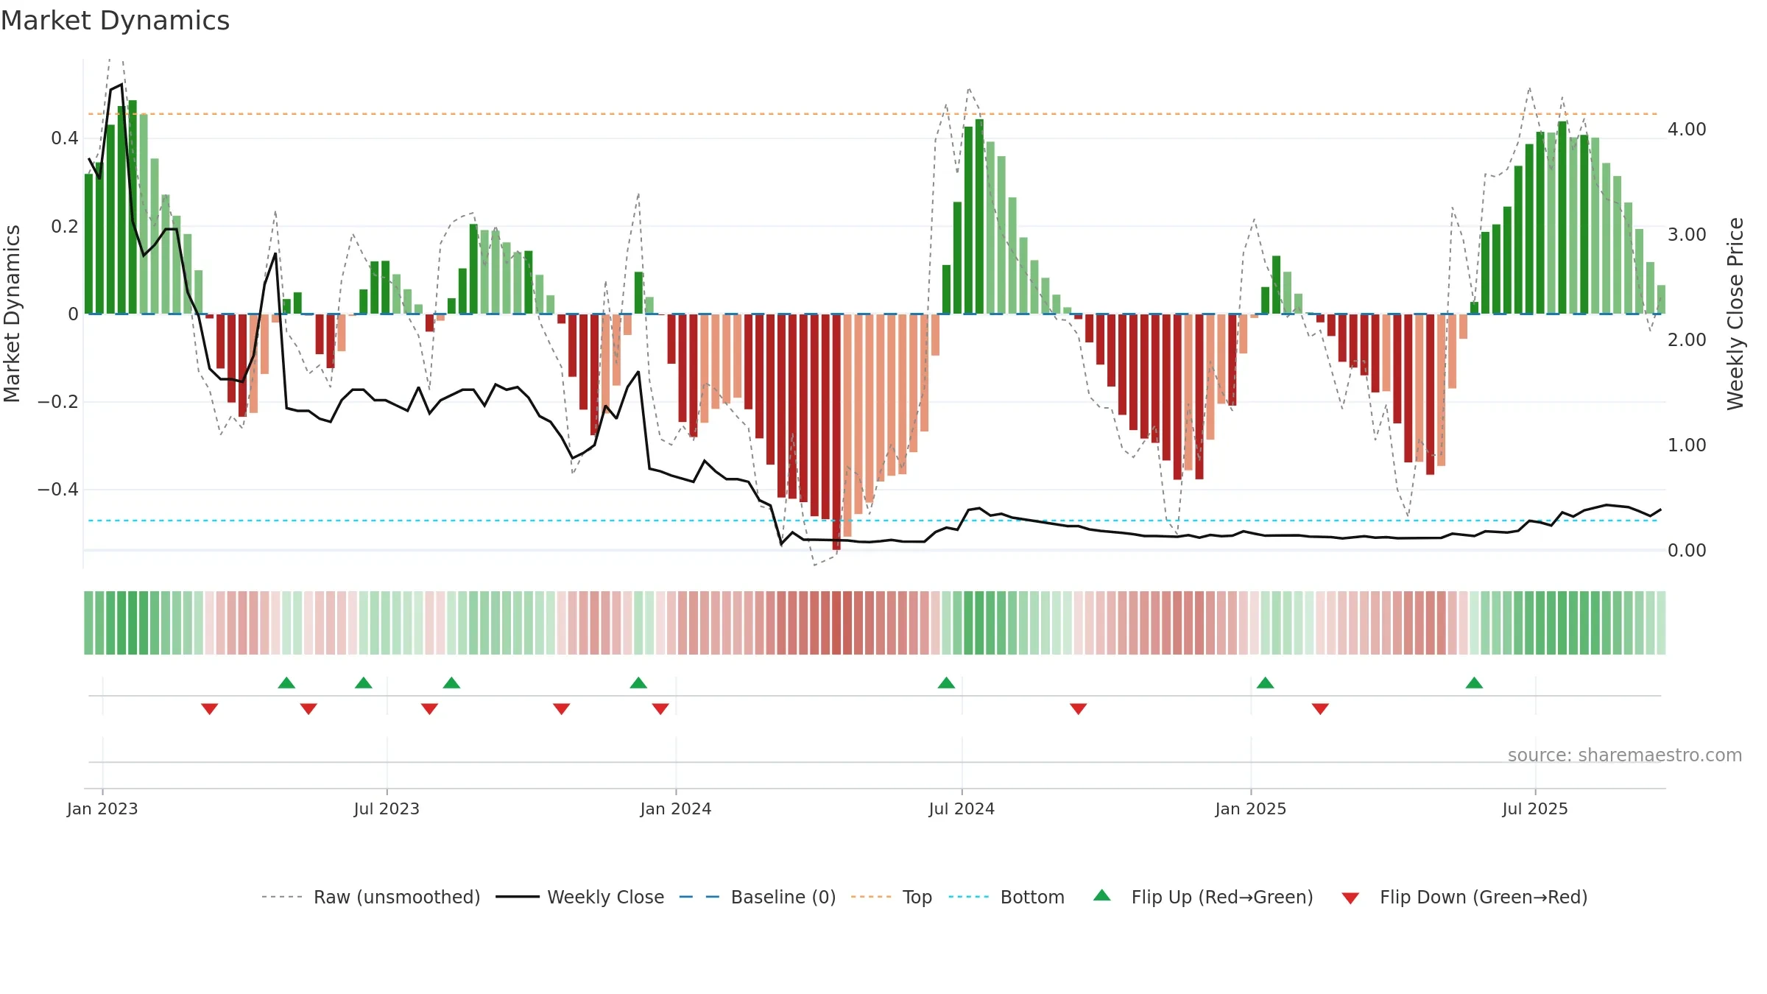Click the Jan 2024 x-axis label
1767x994 pixels.
click(x=676, y=808)
